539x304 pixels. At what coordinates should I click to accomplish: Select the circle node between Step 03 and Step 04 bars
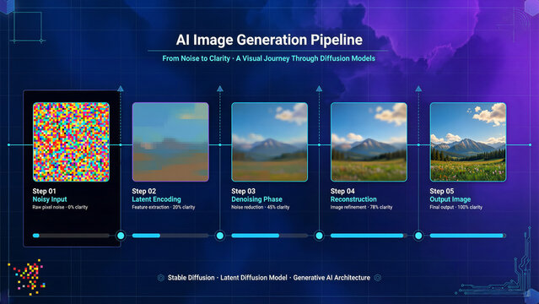click(319, 236)
